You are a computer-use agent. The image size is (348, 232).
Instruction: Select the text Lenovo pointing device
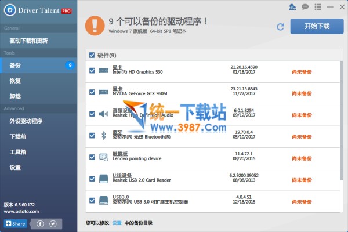click(x=137, y=158)
